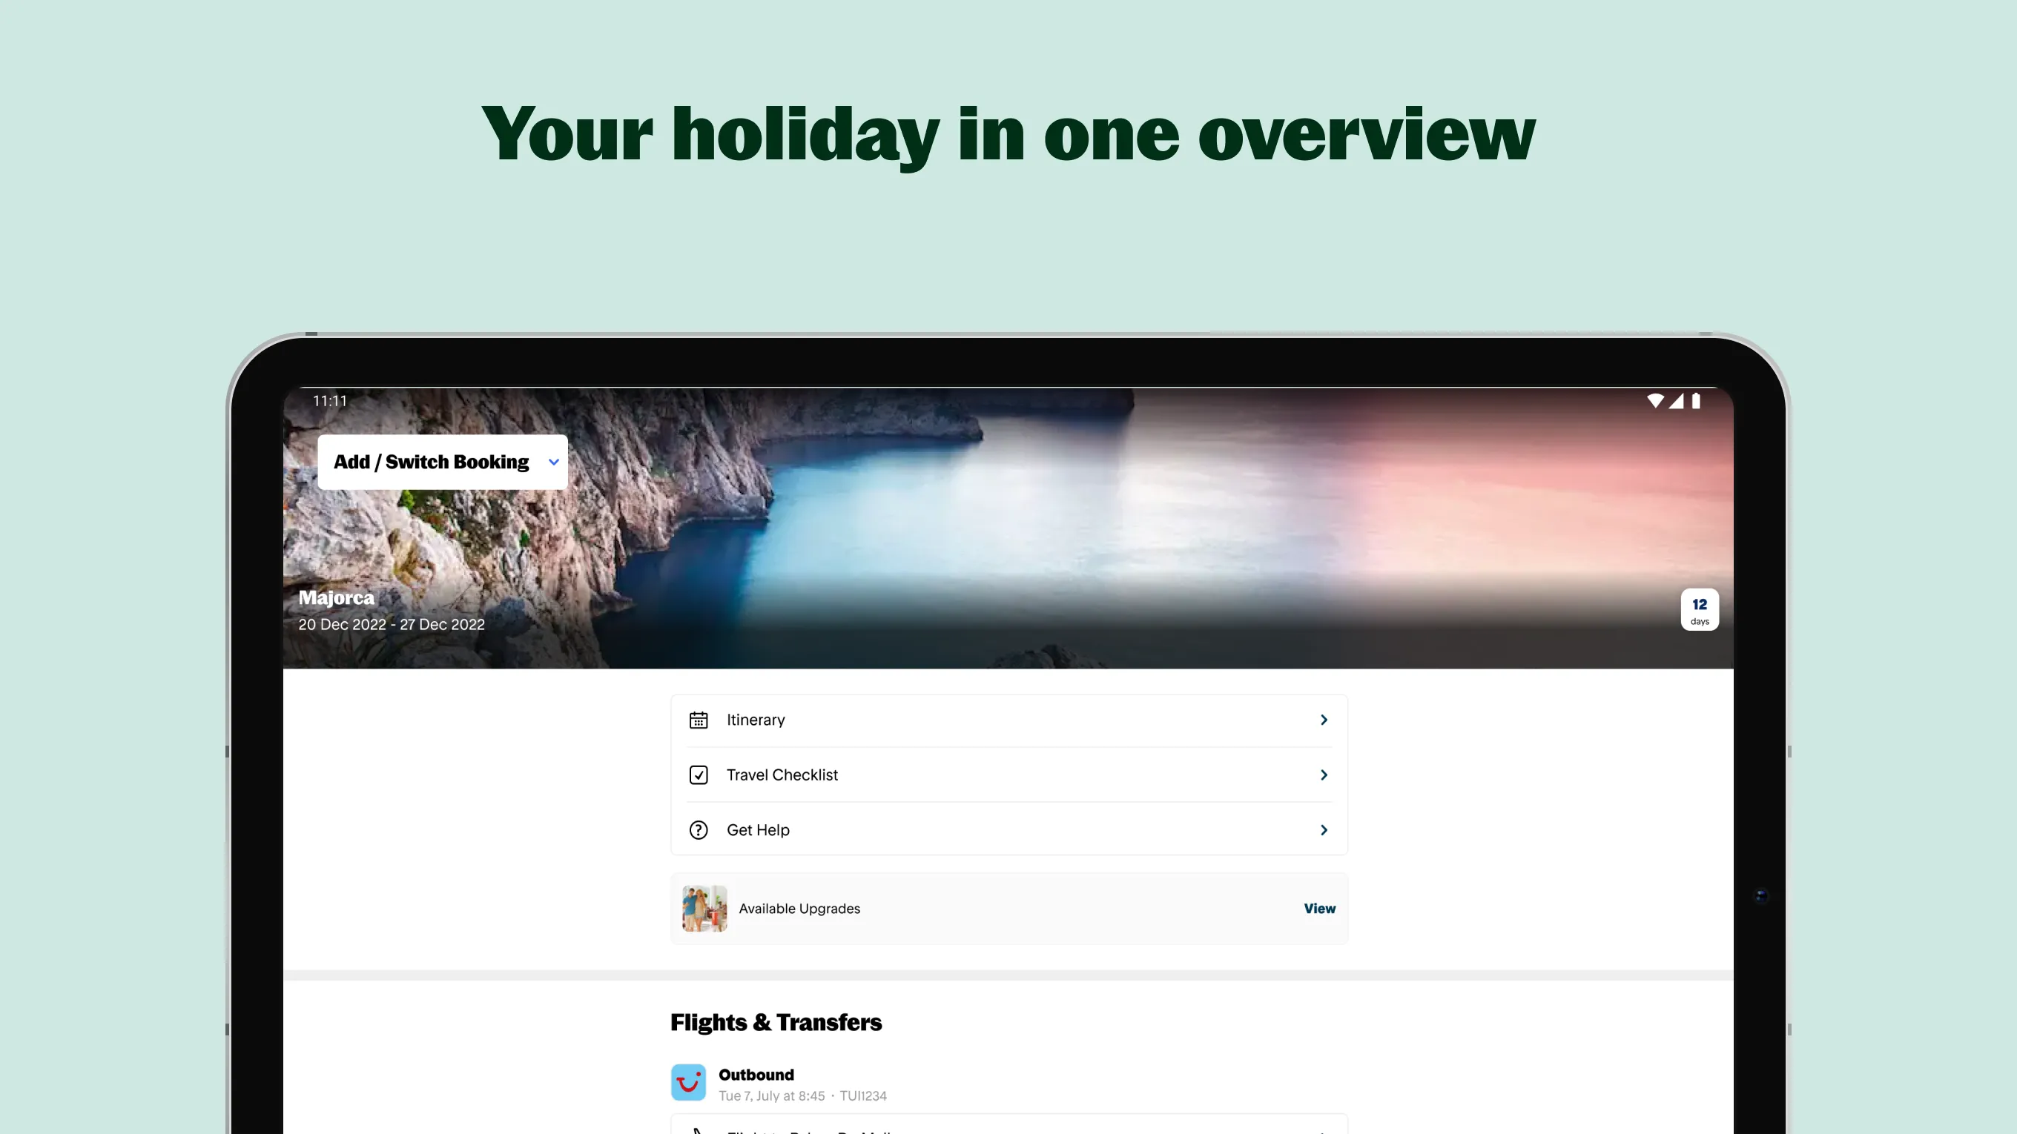
Task: Click View for Available Upgrades
Action: [x=1318, y=907]
